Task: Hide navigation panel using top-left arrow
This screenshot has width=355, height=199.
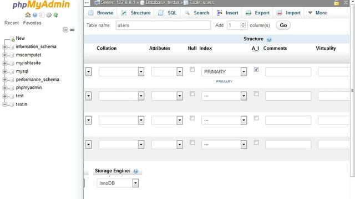Action: [x=87, y=3]
